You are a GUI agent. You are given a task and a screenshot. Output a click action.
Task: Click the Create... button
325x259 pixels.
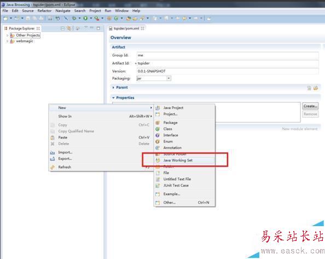[x=310, y=106]
